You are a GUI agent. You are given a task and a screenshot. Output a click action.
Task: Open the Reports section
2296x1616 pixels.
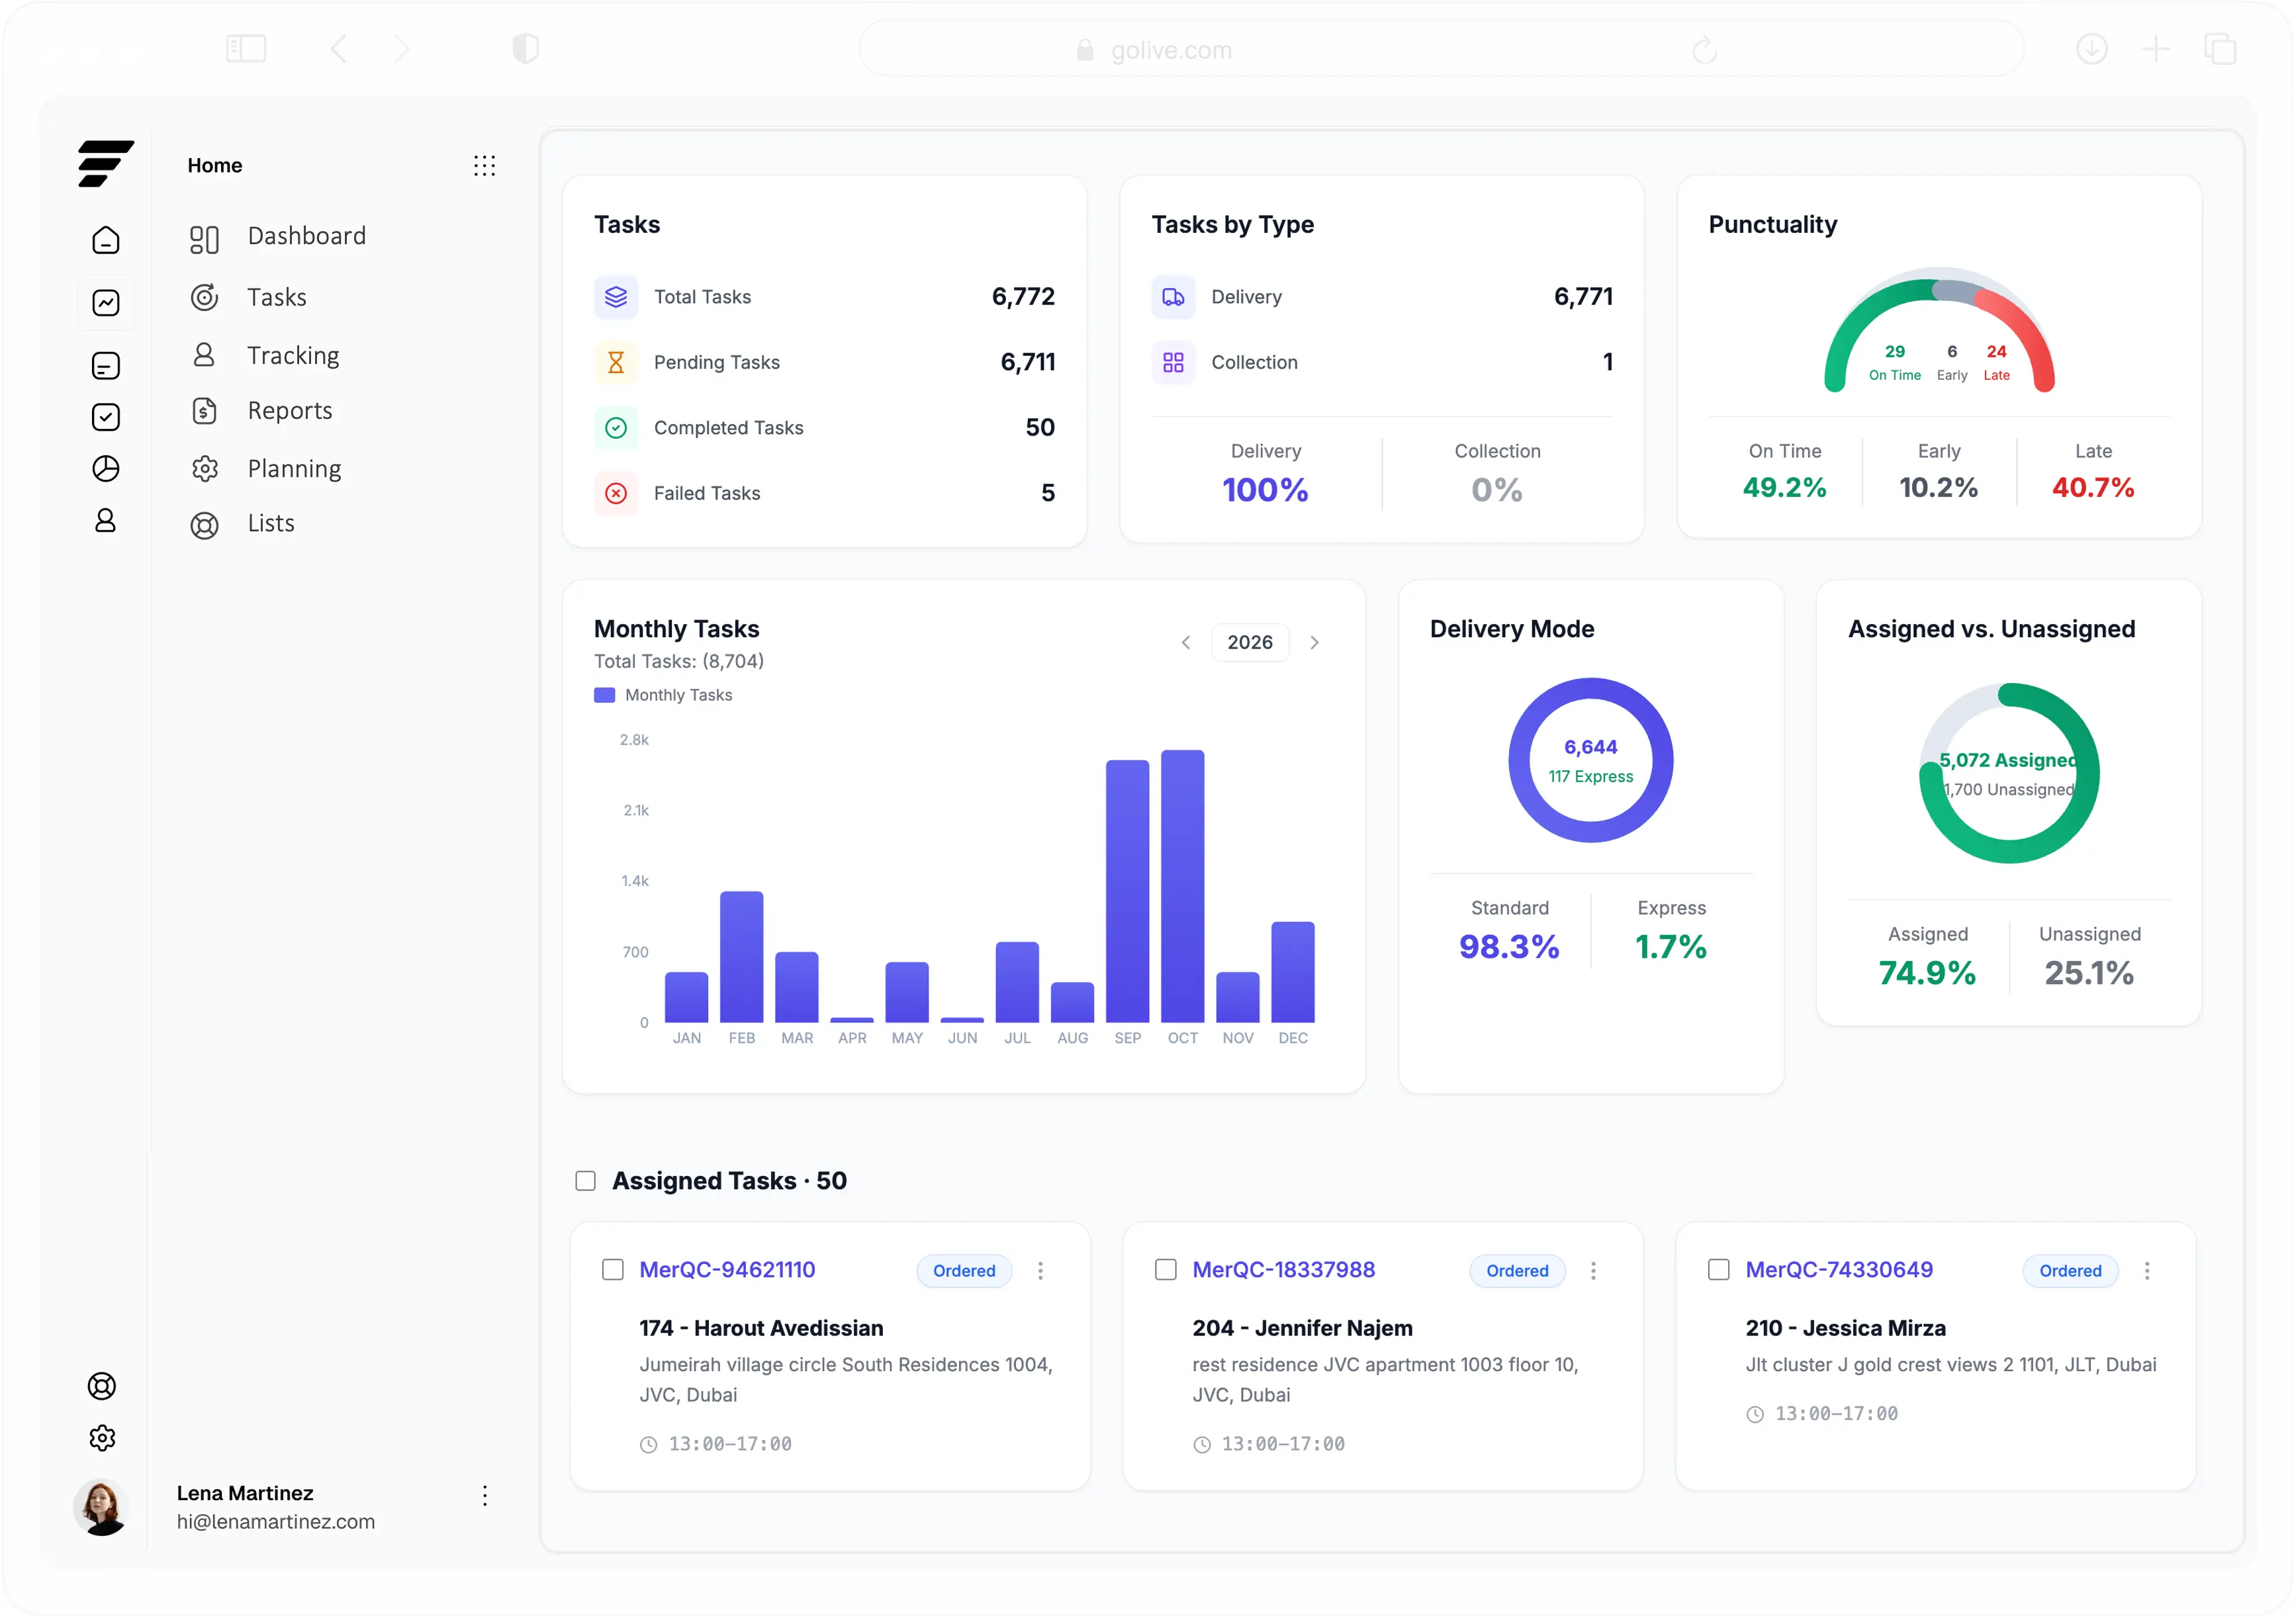289,410
